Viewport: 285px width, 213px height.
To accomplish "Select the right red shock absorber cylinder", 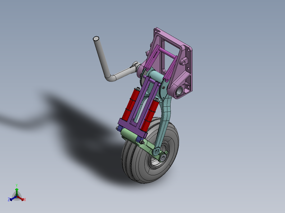I will pos(150,115).
